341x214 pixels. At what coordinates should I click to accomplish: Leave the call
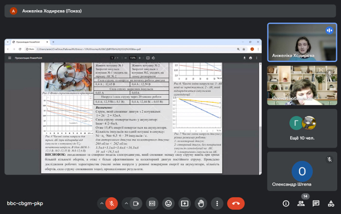point(236,203)
